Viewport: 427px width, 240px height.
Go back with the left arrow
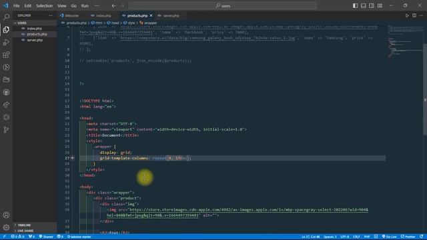tap(113, 6)
